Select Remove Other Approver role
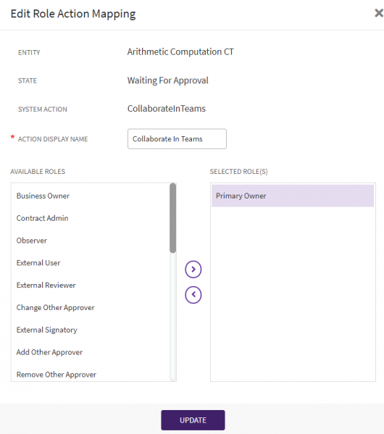 91,375
